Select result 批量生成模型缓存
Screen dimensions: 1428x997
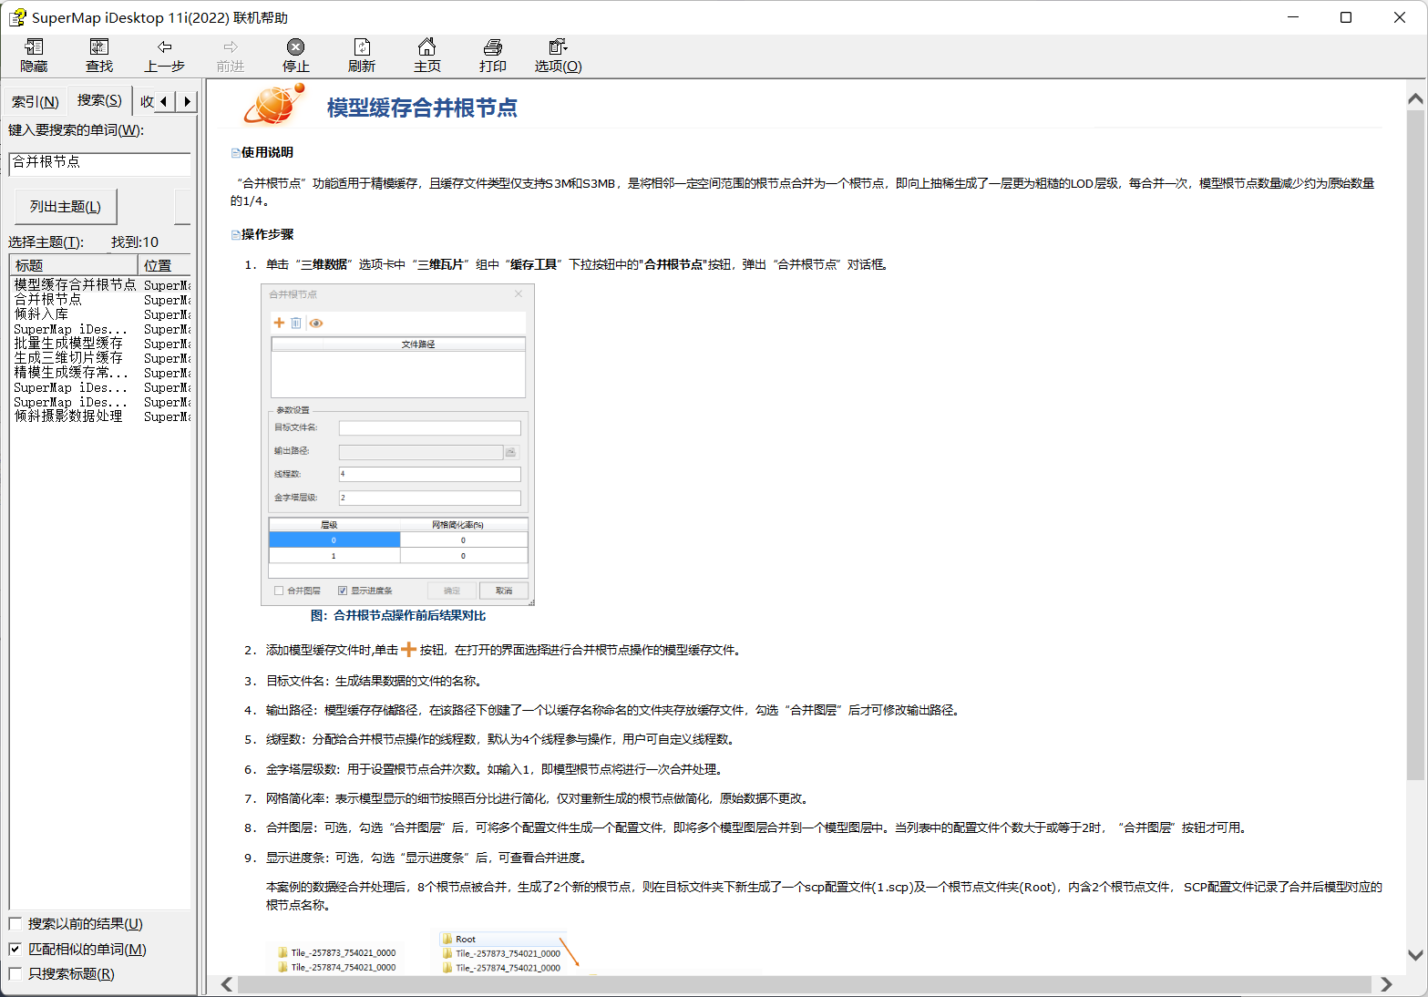68,343
